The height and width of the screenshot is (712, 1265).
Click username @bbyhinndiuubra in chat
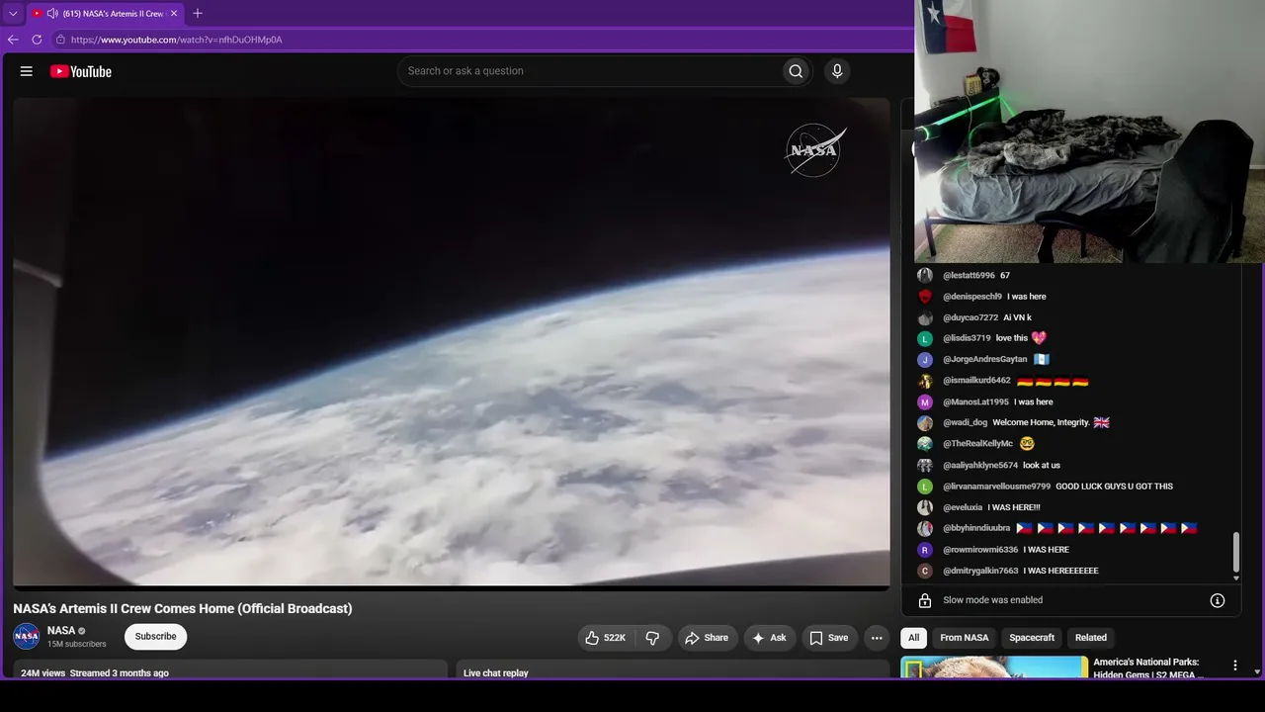pyautogui.click(x=976, y=529)
